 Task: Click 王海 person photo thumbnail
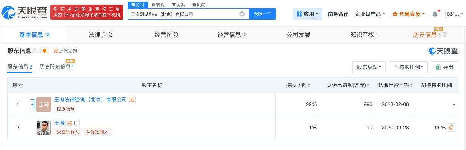[x=44, y=128]
